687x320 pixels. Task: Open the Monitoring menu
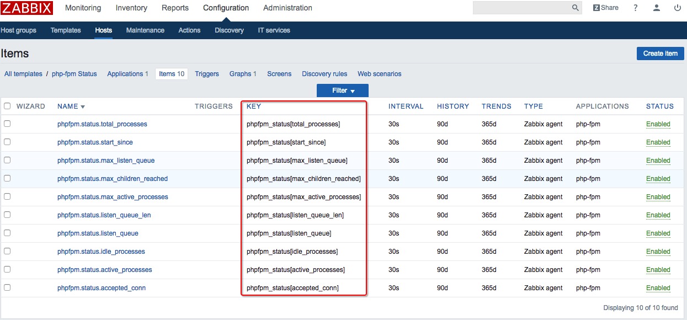click(x=83, y=8)
